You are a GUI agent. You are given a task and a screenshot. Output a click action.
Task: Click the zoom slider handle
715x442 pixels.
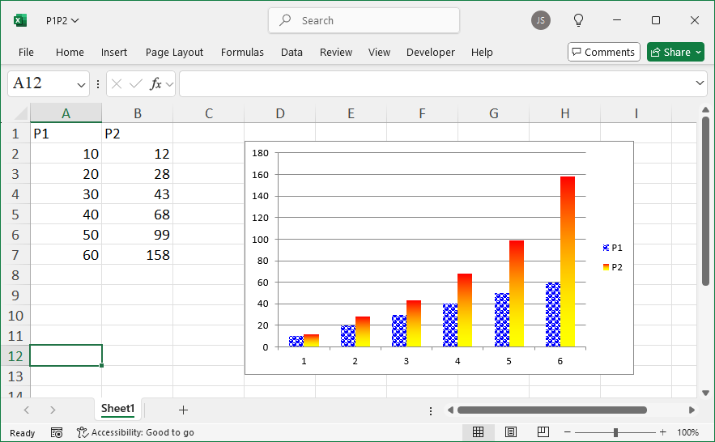pyautogui.click(x=615, y=432)
